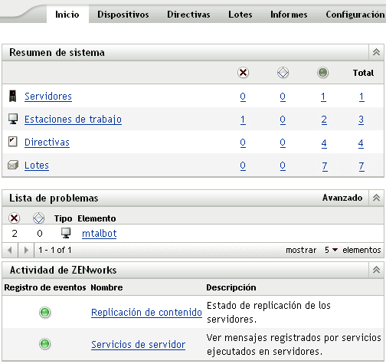Go to previous page in problems list
Screen dimensions: 386x364
coord(10,250)
